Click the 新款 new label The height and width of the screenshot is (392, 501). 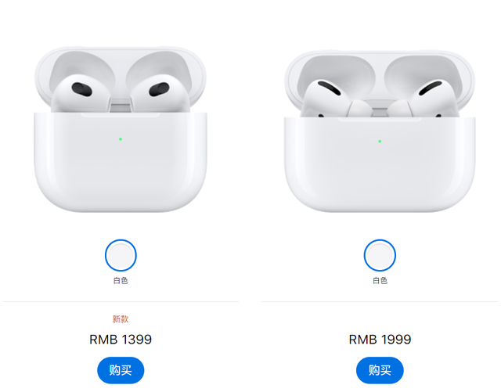pyautogui.click(x=121, y=318)
